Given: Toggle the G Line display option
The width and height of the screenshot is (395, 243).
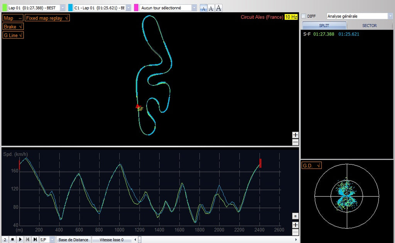Looking at the screenshot, I should pos(13,35).
